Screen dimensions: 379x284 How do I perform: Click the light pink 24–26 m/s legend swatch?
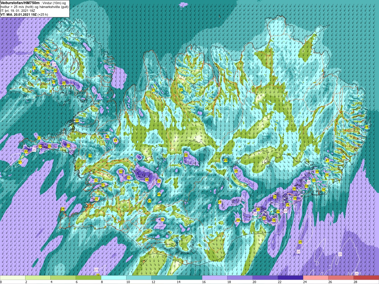click(316, 278)
